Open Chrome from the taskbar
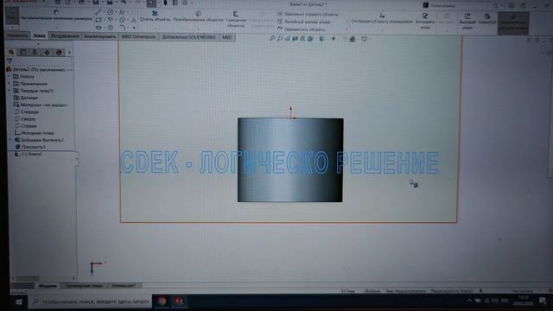553x311 pixels. click(x=162, y=301)
